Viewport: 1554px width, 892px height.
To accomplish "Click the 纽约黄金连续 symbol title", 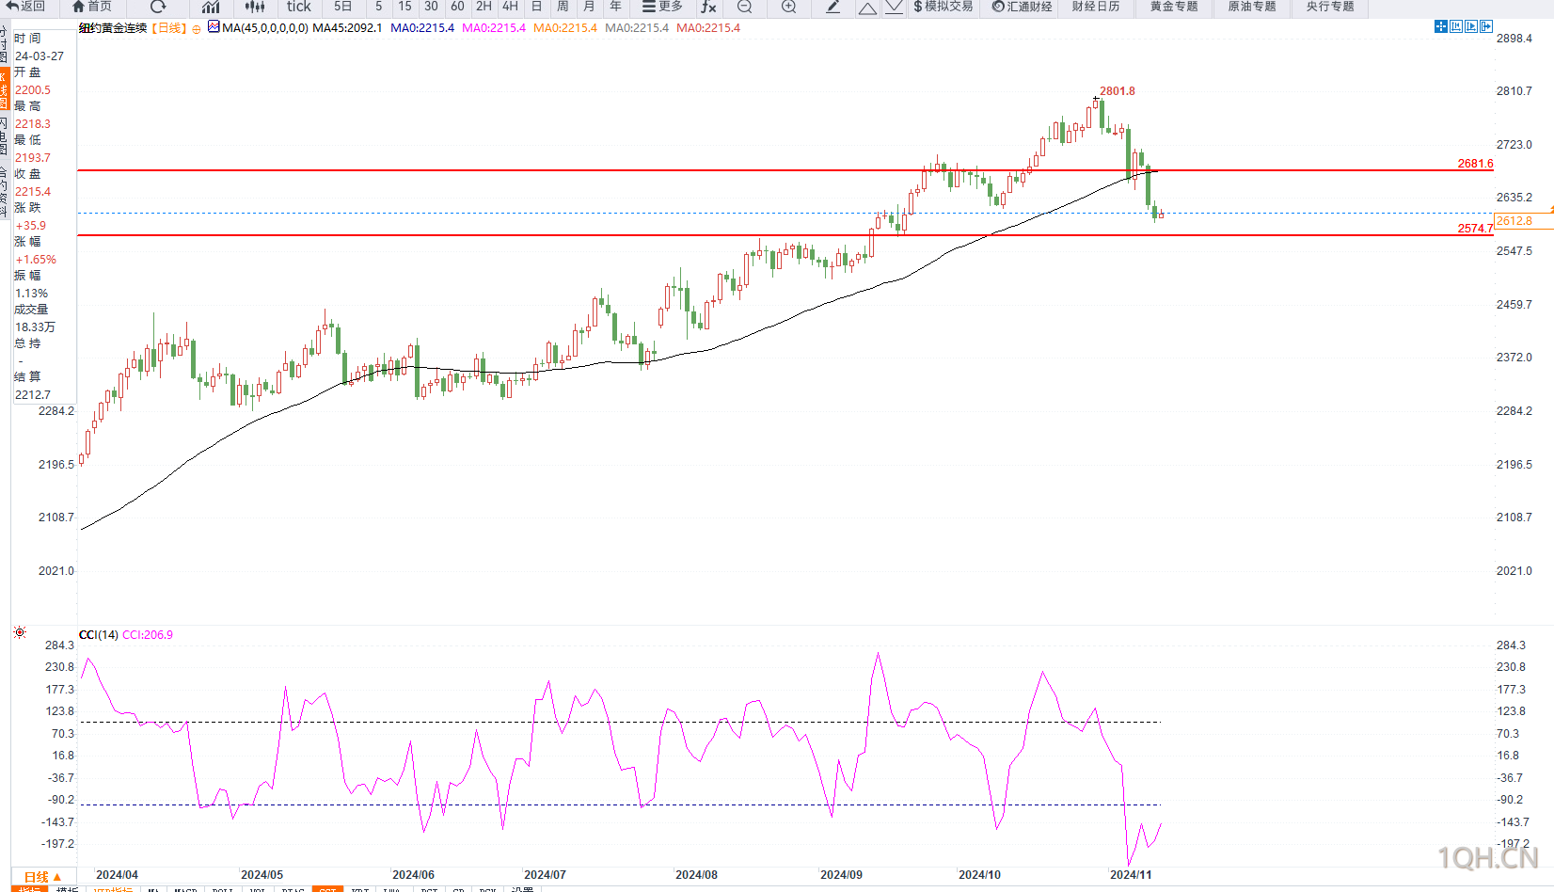I will point(113,28).
